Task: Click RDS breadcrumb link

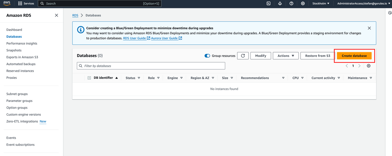Action: (x=75, y=15)
